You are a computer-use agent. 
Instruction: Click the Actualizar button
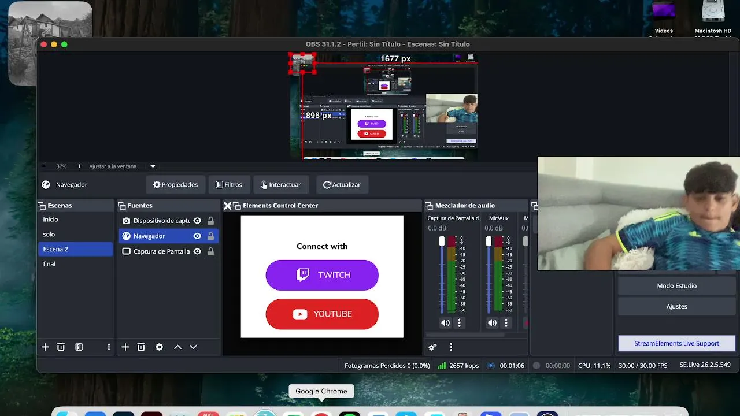342,185
